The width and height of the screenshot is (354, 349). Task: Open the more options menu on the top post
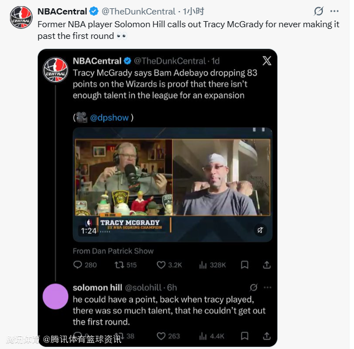pyautogui.click(x=334, y=11)
